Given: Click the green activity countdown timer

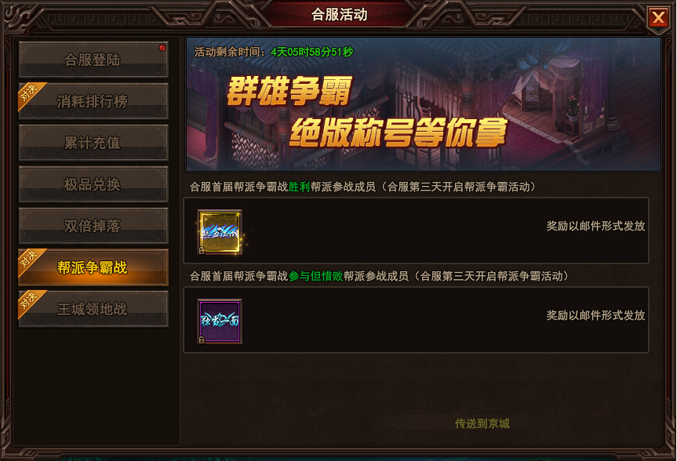Looking at the screenshot, I should (311, 53).
